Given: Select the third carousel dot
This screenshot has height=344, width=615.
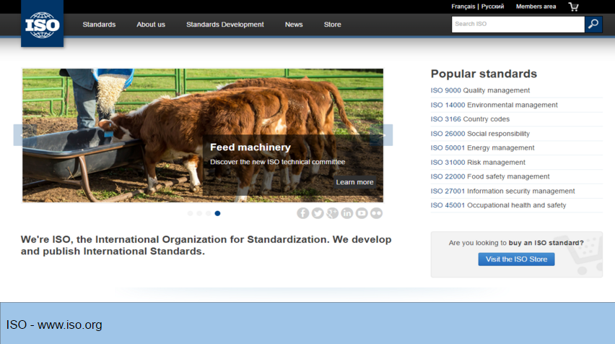Looking at the screenshot, I should [209, 213].
